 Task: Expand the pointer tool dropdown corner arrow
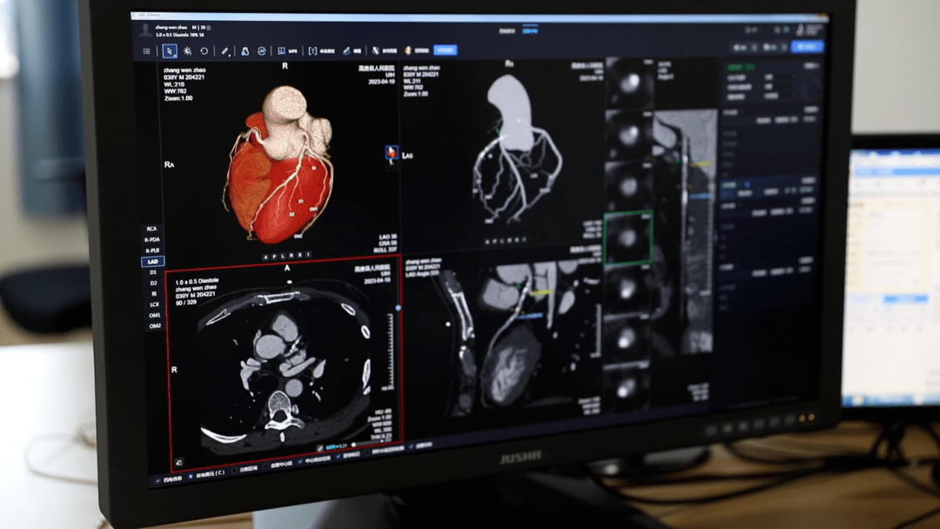click(x=175, y=56)
